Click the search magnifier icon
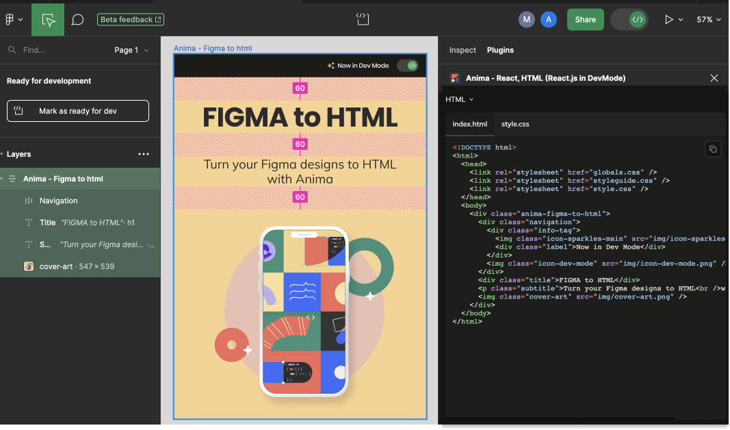Viewport: 730px width, 430px height. pyautogui.click(x=12, y=50)
